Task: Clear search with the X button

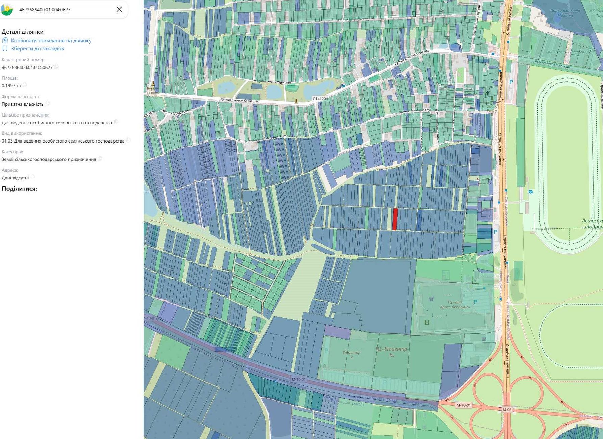Action: coord(119,9)
